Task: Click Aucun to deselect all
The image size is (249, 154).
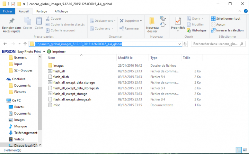Action: [x=218, y=25]
